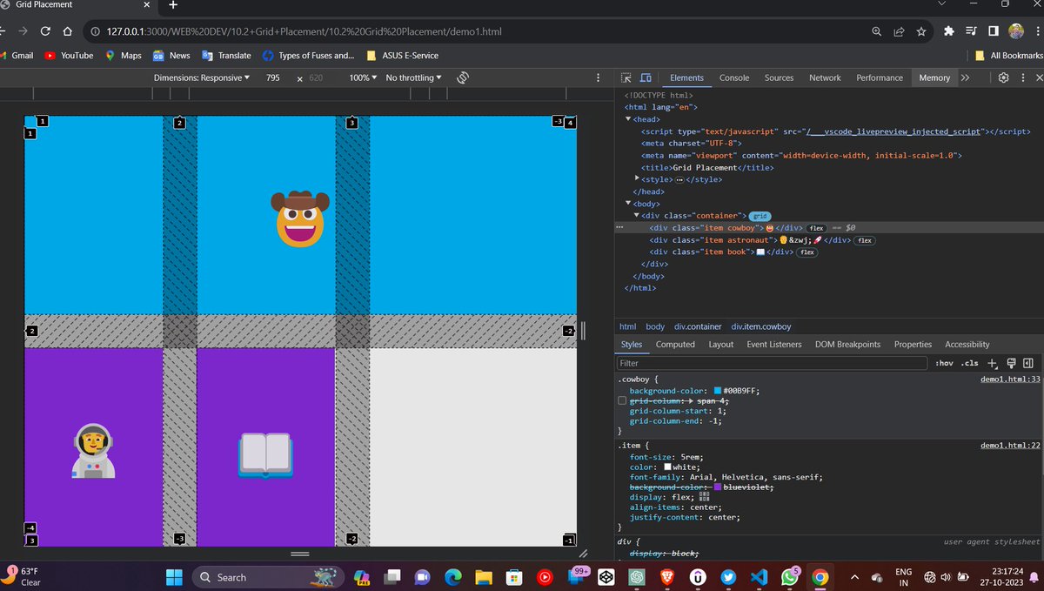This screenshot has width=1044, height=591.
Task: Open DevTools three-dot customize menu
Action: (1023, 77)
